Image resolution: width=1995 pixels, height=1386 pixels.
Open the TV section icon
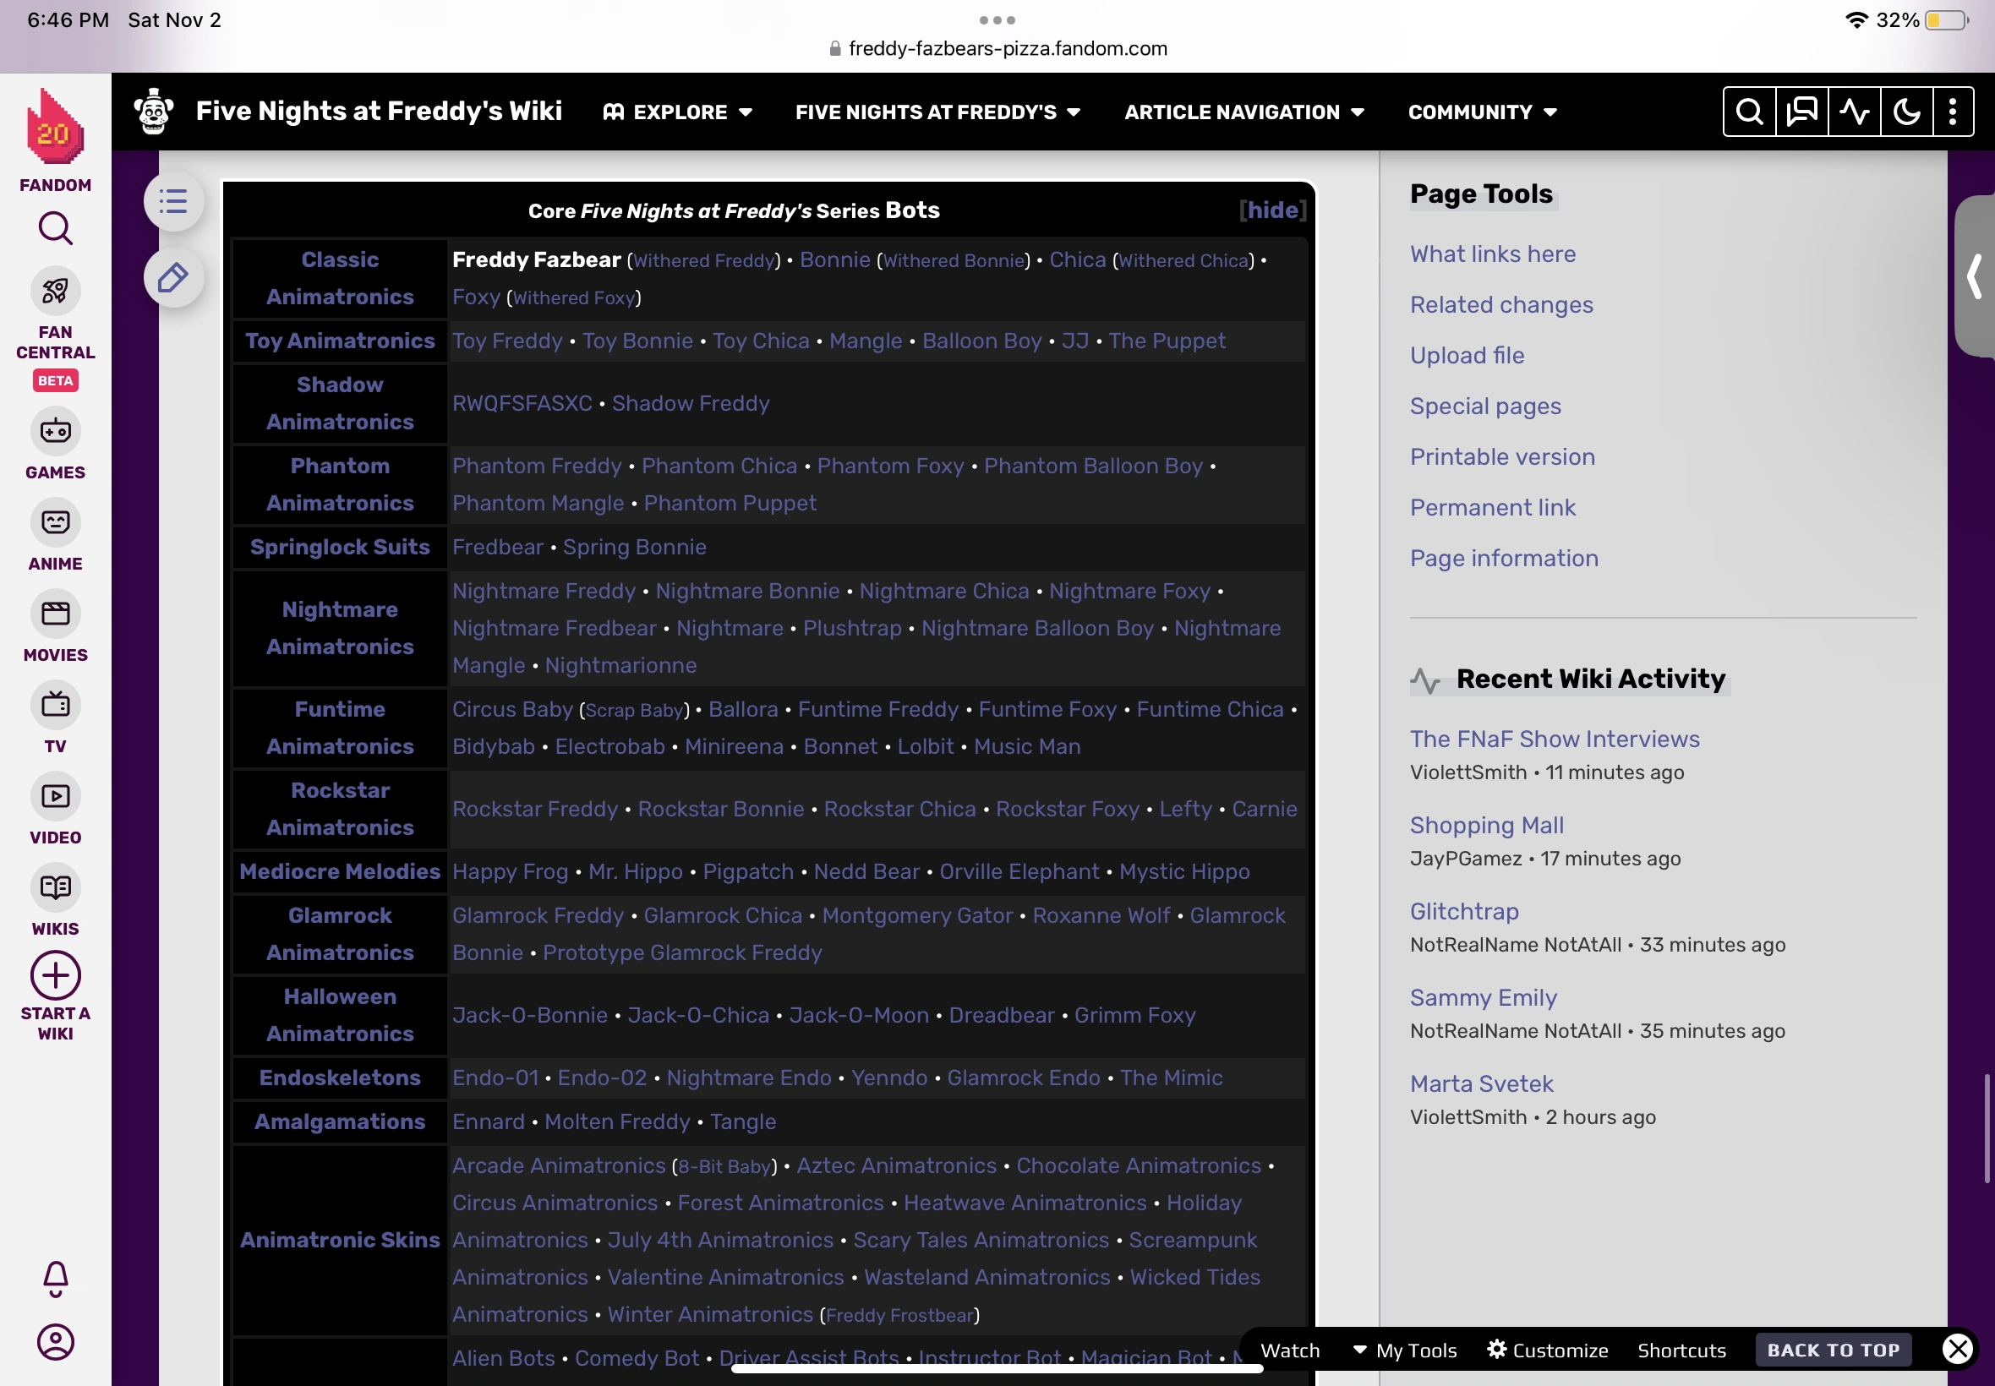click(55, 705)
